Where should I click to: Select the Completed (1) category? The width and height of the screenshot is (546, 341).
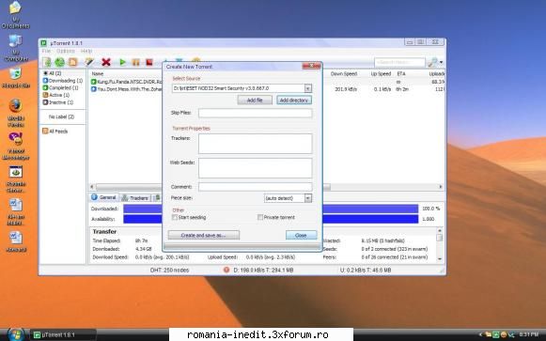[x=60, y=87]
